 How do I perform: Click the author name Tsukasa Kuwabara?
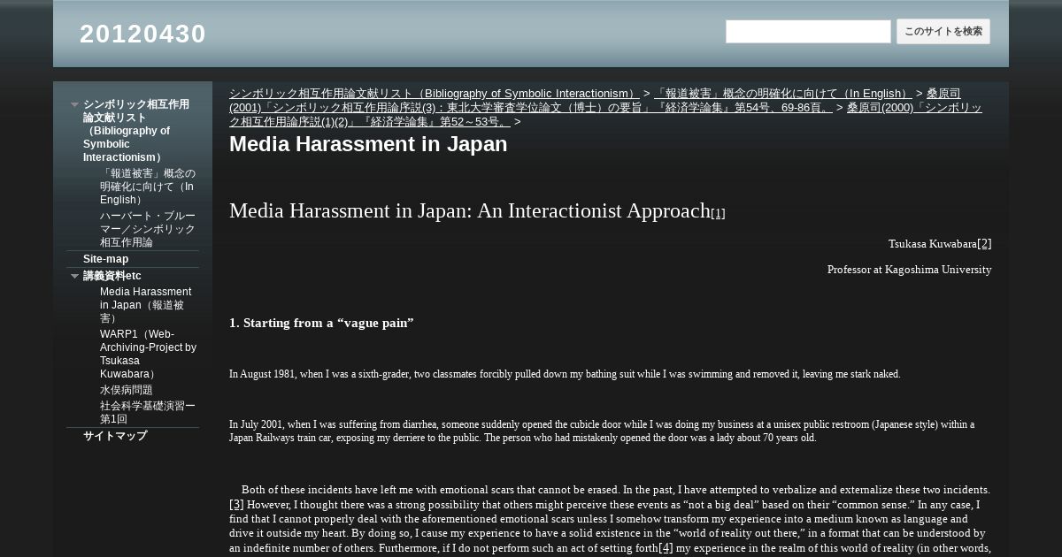click(x=932, y=244)
